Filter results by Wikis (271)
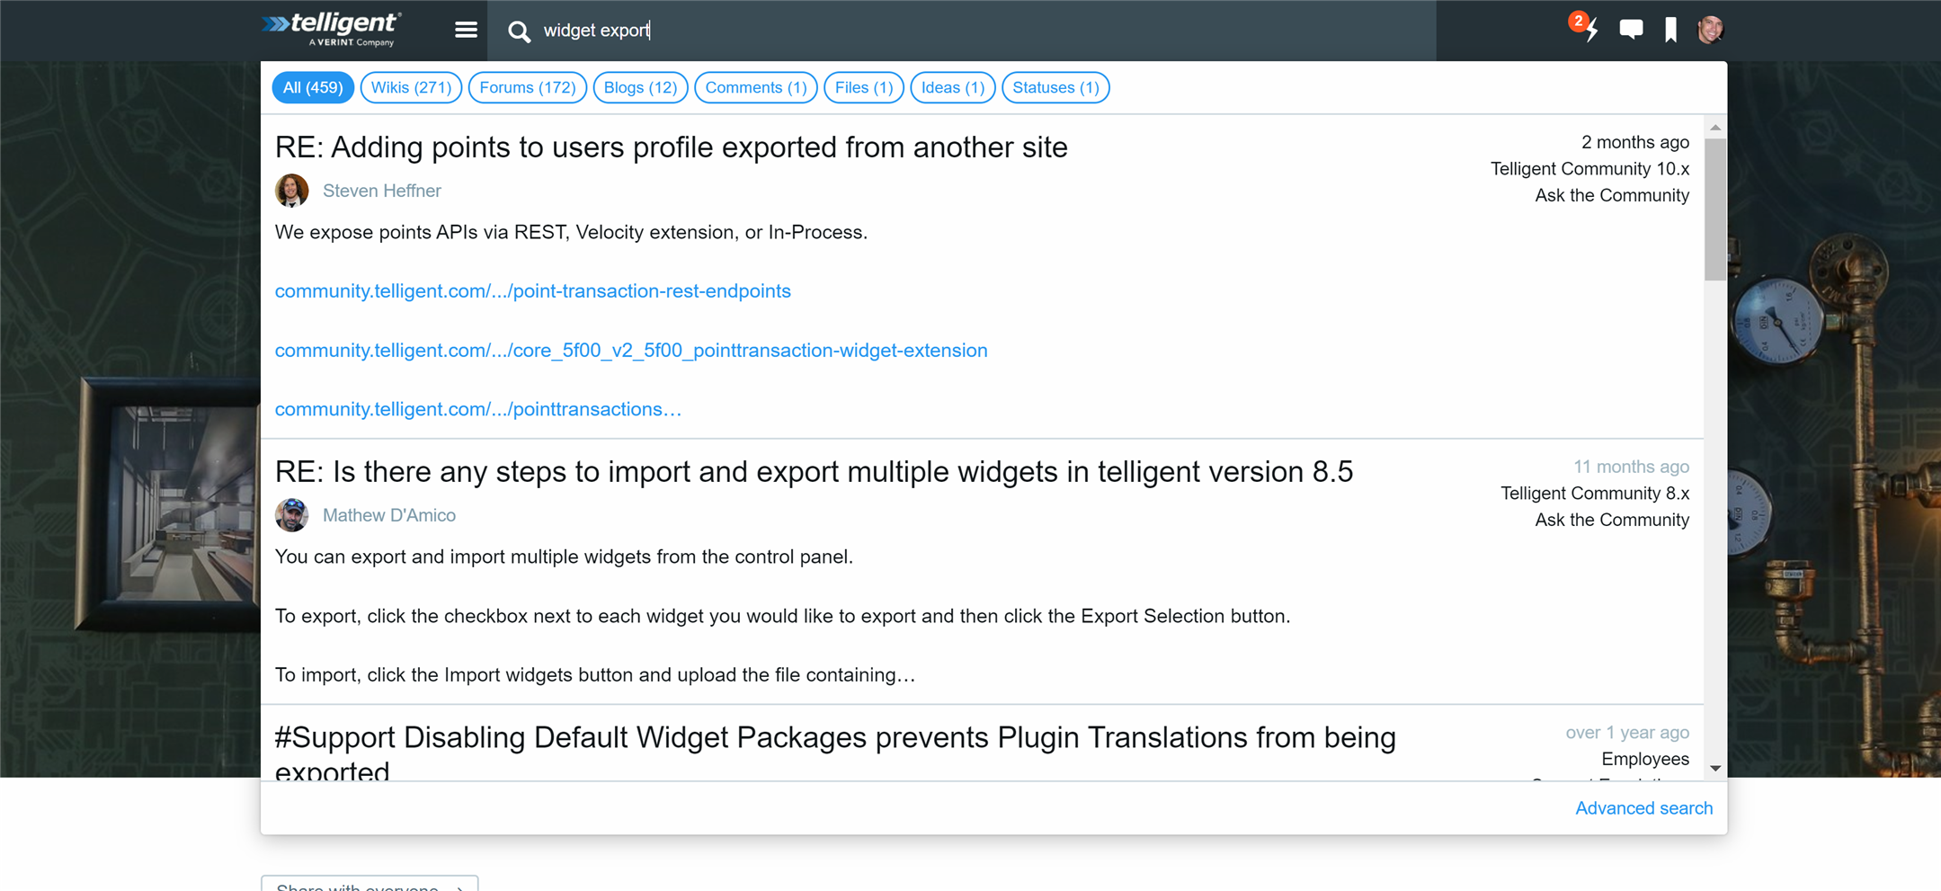Image resolution: width=1941 pixels, height=891 pixels. click(411, 87)
